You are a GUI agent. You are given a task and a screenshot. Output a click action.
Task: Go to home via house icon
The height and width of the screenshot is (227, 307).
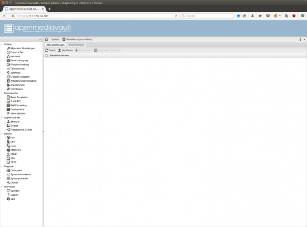(47, 39)
